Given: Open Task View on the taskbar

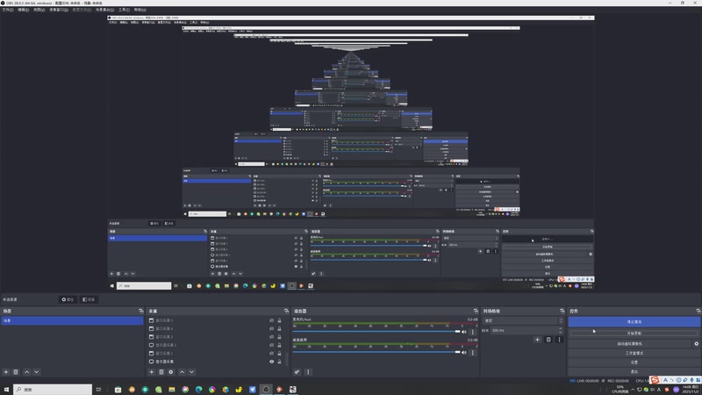Looking at the screenshot, I should tap(98, 390).
